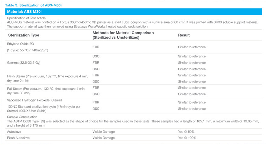The height and width of the screenshot is (145, 266).
Task: Click the Result column header
Action: pyautogui.click(x=184, y=35)
